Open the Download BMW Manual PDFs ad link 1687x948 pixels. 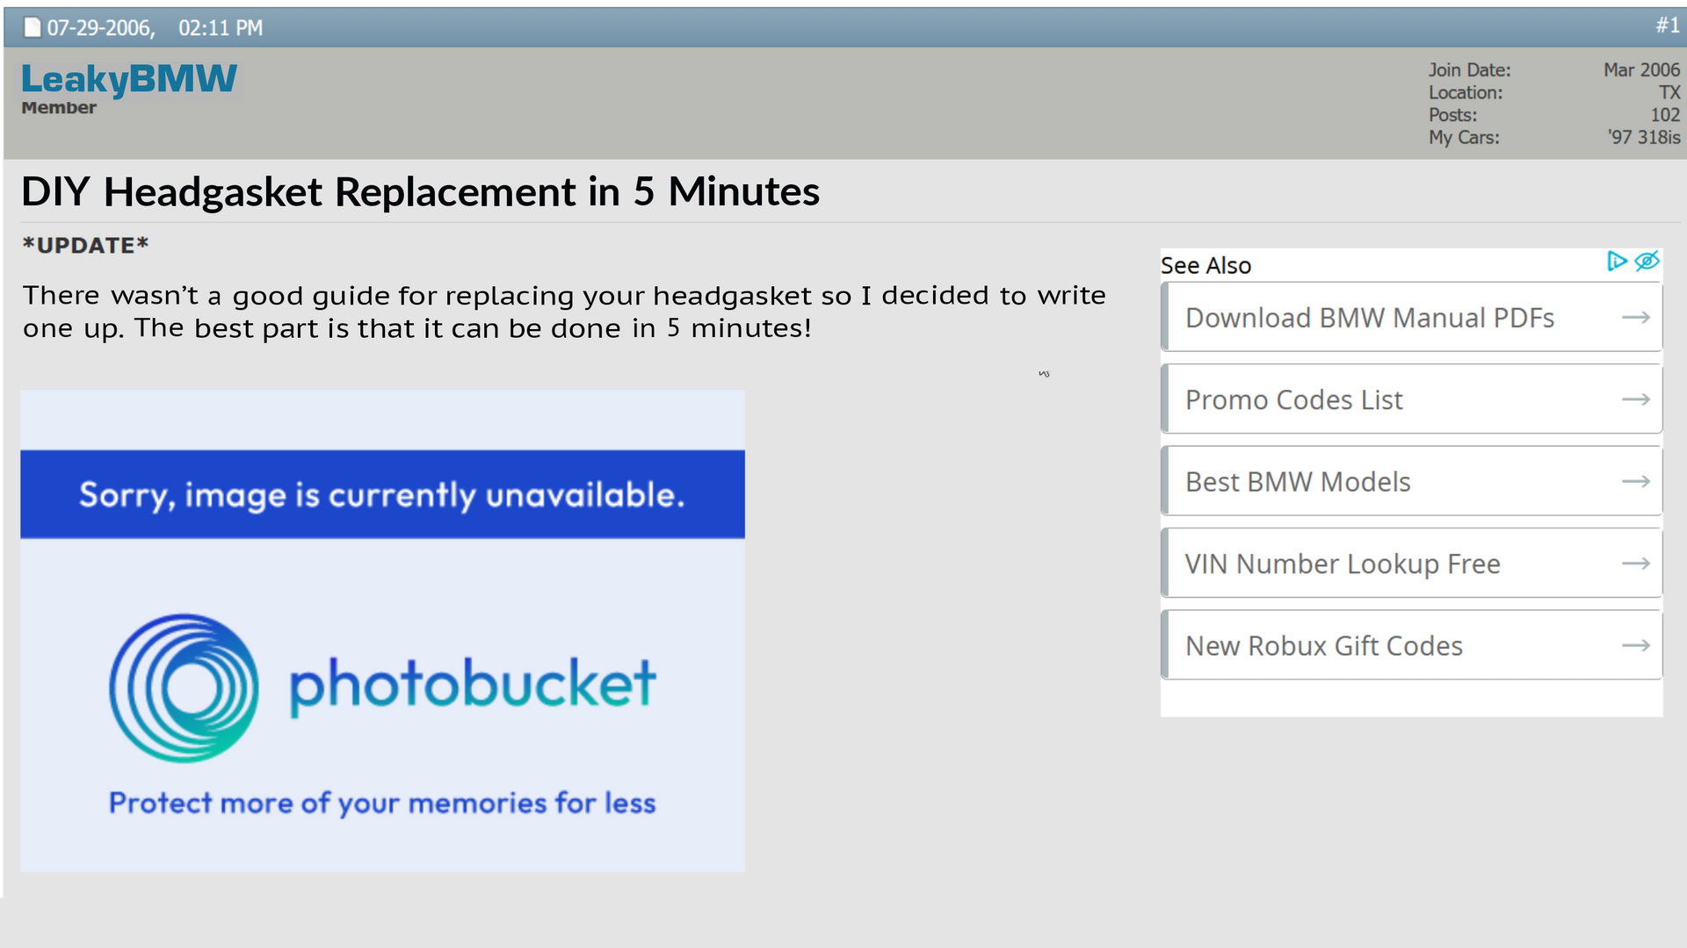tap(1411, 318)
